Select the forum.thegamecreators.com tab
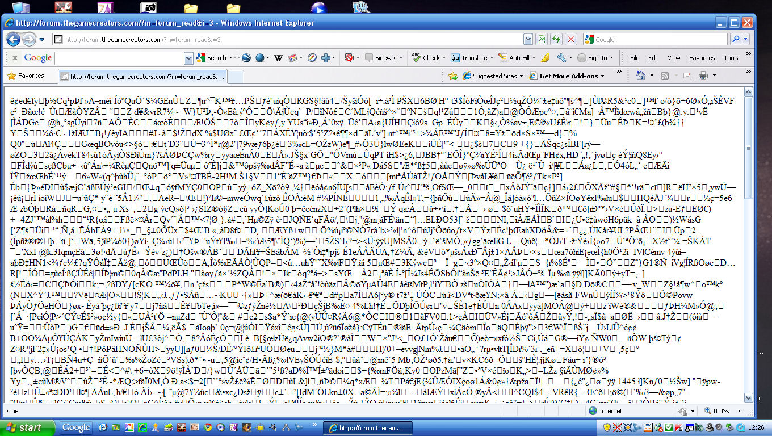The image size is (772, 436). pyautogui.click(x=142, y=76)
